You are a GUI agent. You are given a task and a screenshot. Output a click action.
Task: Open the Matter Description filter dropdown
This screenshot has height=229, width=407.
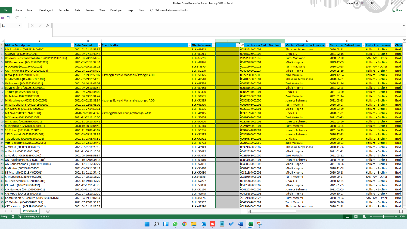[x=72, y=45]
